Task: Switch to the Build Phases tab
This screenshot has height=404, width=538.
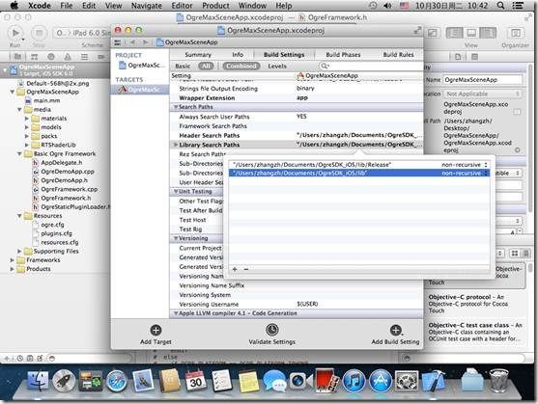Action: [x=343, y=55]
